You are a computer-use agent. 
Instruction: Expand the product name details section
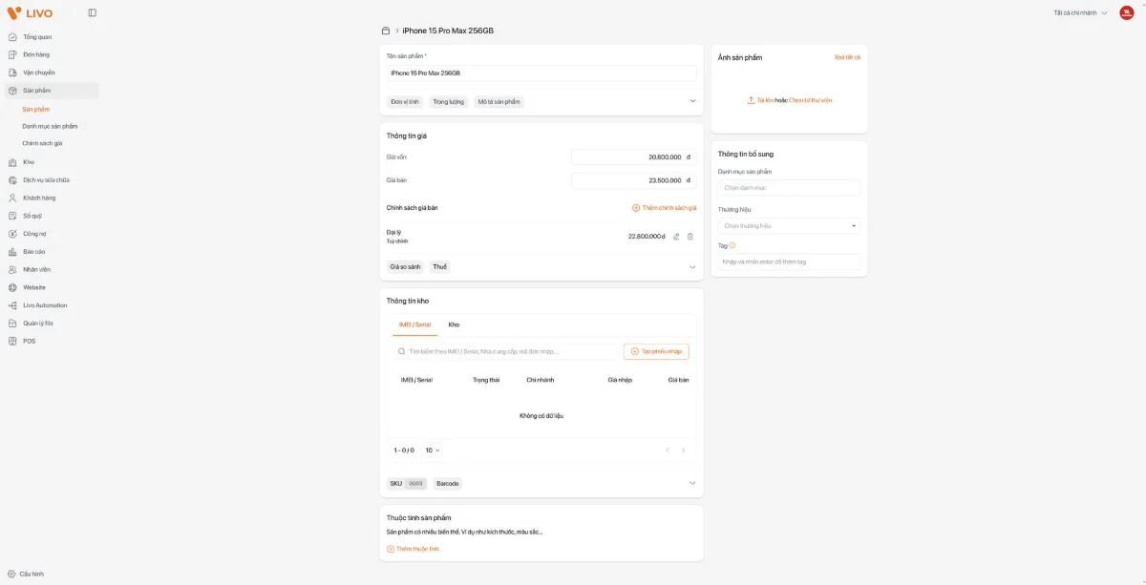692,101
